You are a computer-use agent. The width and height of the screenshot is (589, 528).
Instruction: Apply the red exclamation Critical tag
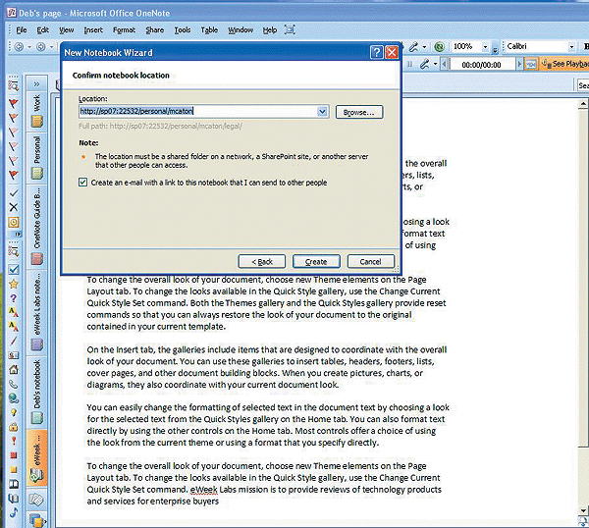(x=13, y=441)
